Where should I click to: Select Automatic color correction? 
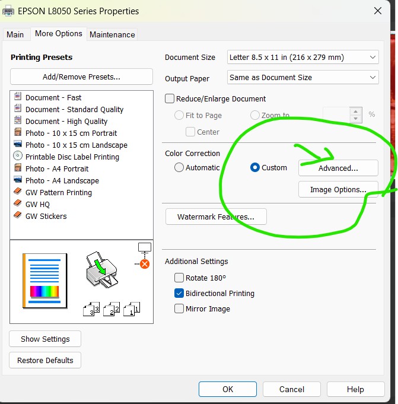pos(179,168)
